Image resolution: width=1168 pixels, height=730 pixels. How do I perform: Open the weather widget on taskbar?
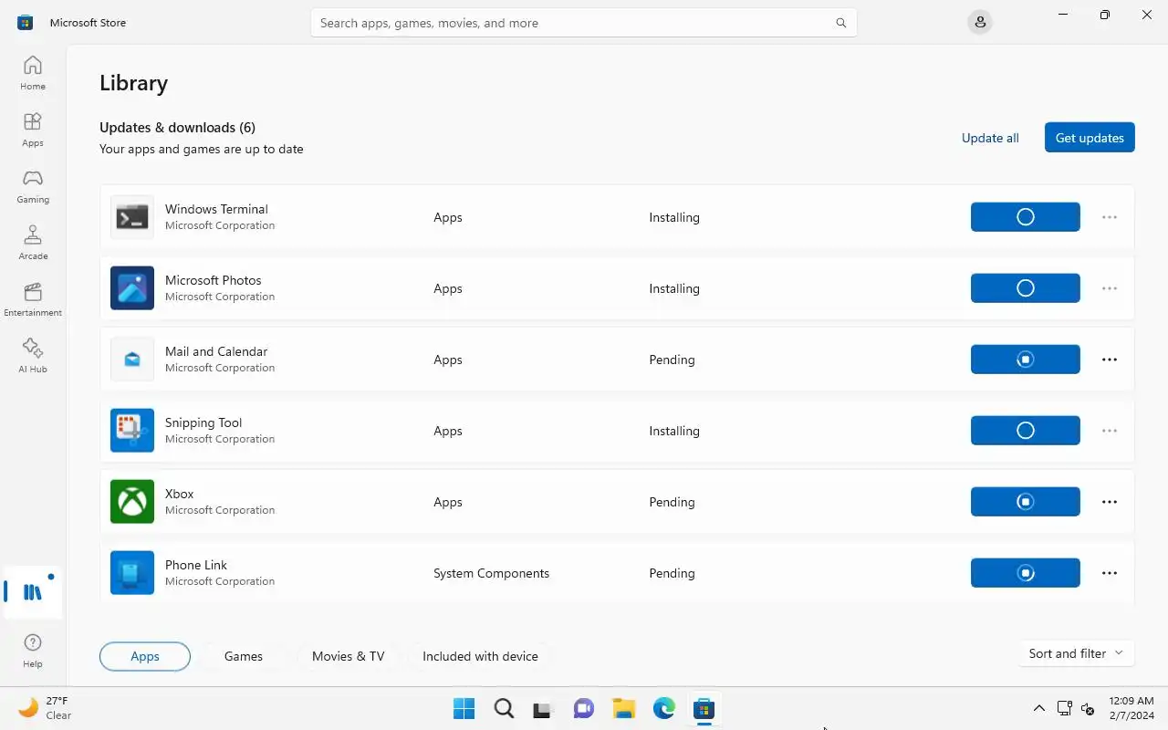click(x=44, y=708)
